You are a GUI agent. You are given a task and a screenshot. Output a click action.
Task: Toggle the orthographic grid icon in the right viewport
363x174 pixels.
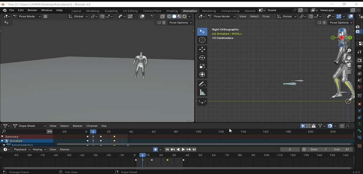[349, 72]
